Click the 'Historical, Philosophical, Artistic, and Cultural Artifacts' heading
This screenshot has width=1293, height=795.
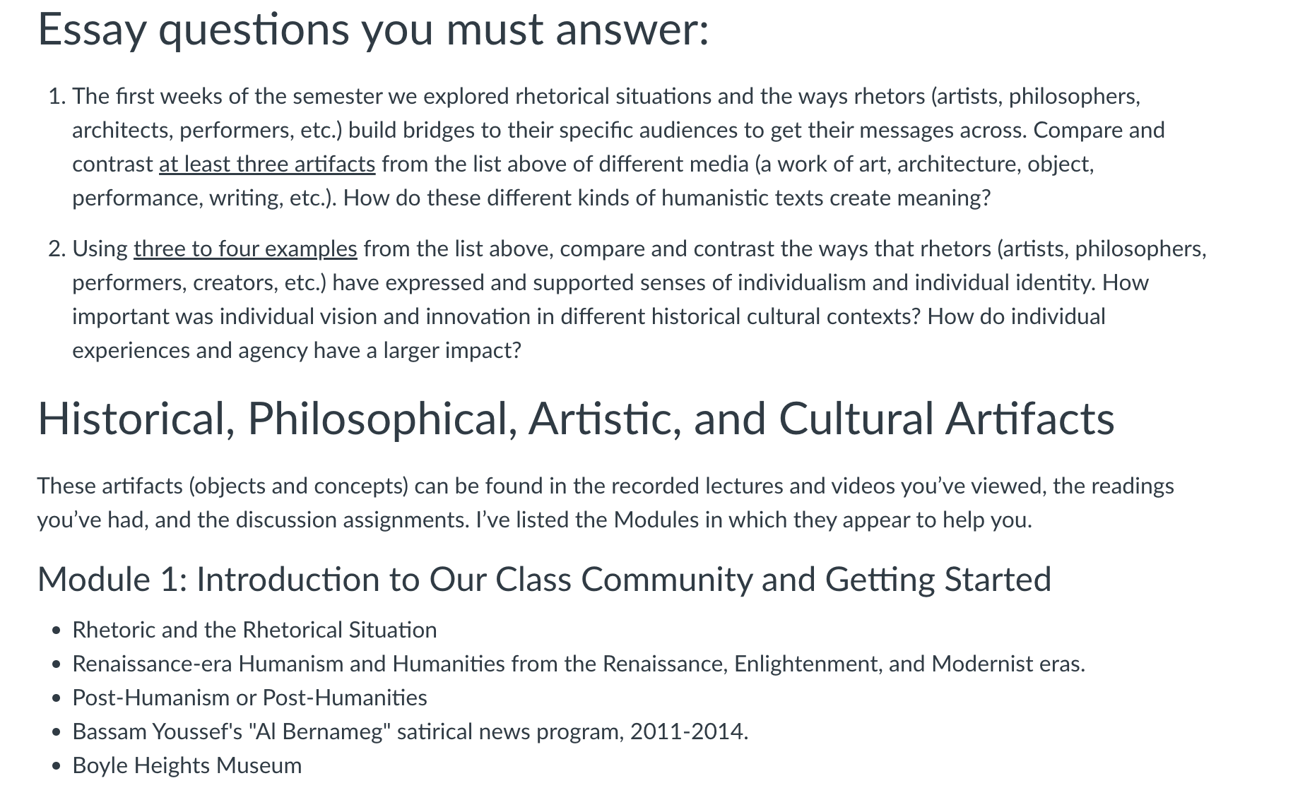coord(576,419)
